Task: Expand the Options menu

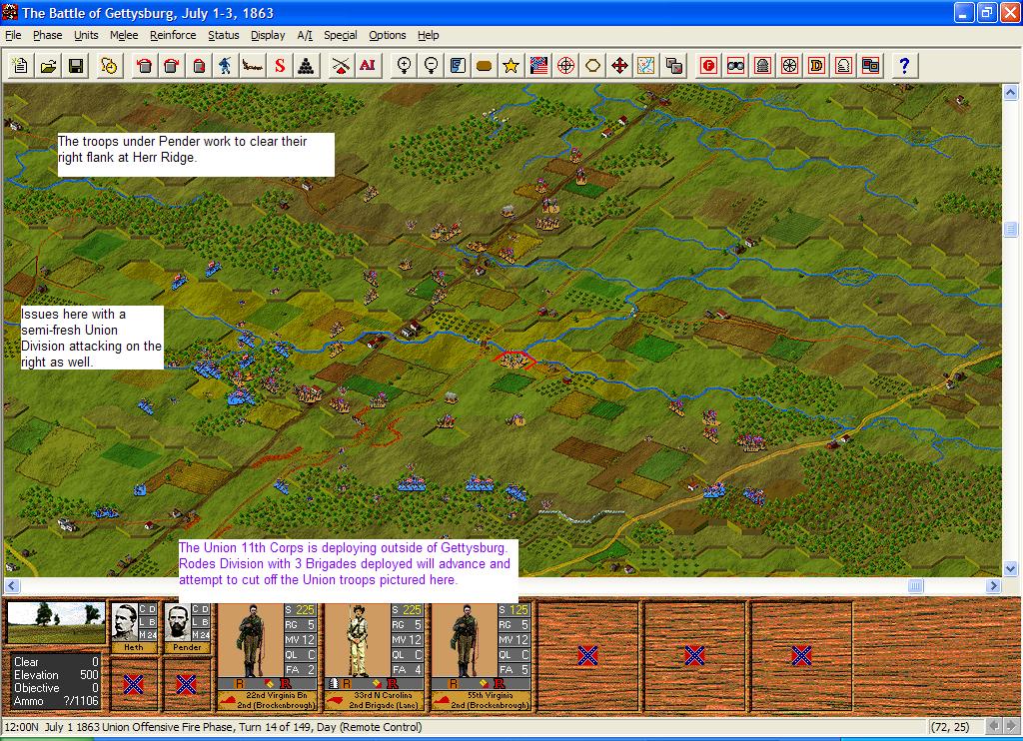Action: (388, 35)
